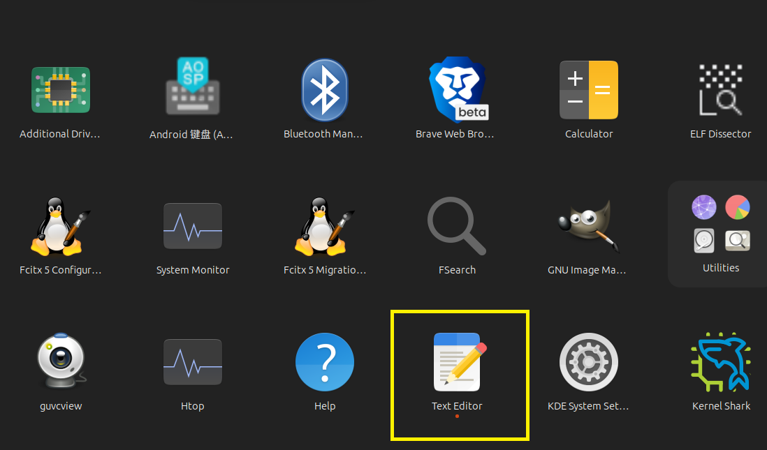Screen dimensions: 767x450
Task: Launch System Monitor
Action: pyautogui.click(x=193, y=226)
